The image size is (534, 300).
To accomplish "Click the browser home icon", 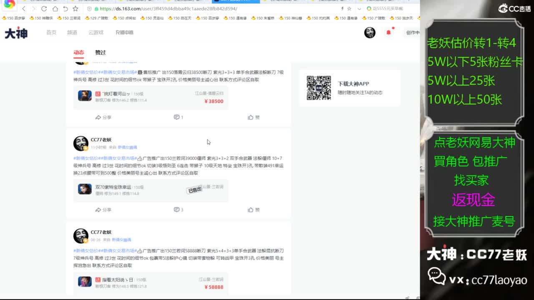I will [55, 8].
